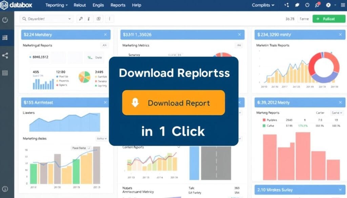Open the Help menu
This screenshot has height=198, width=347.
(x=137, y=5)
